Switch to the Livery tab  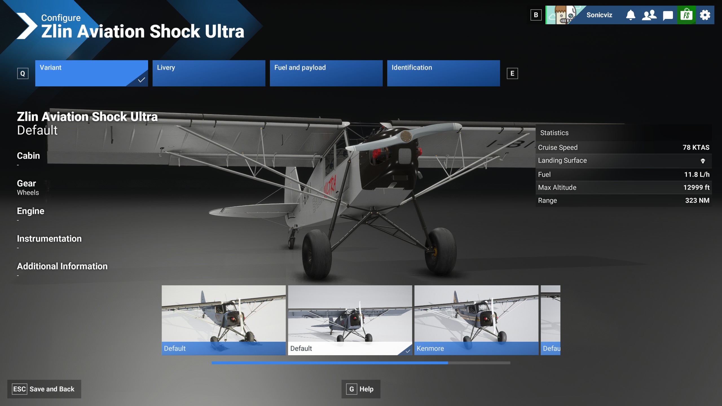tap(209, 73)
